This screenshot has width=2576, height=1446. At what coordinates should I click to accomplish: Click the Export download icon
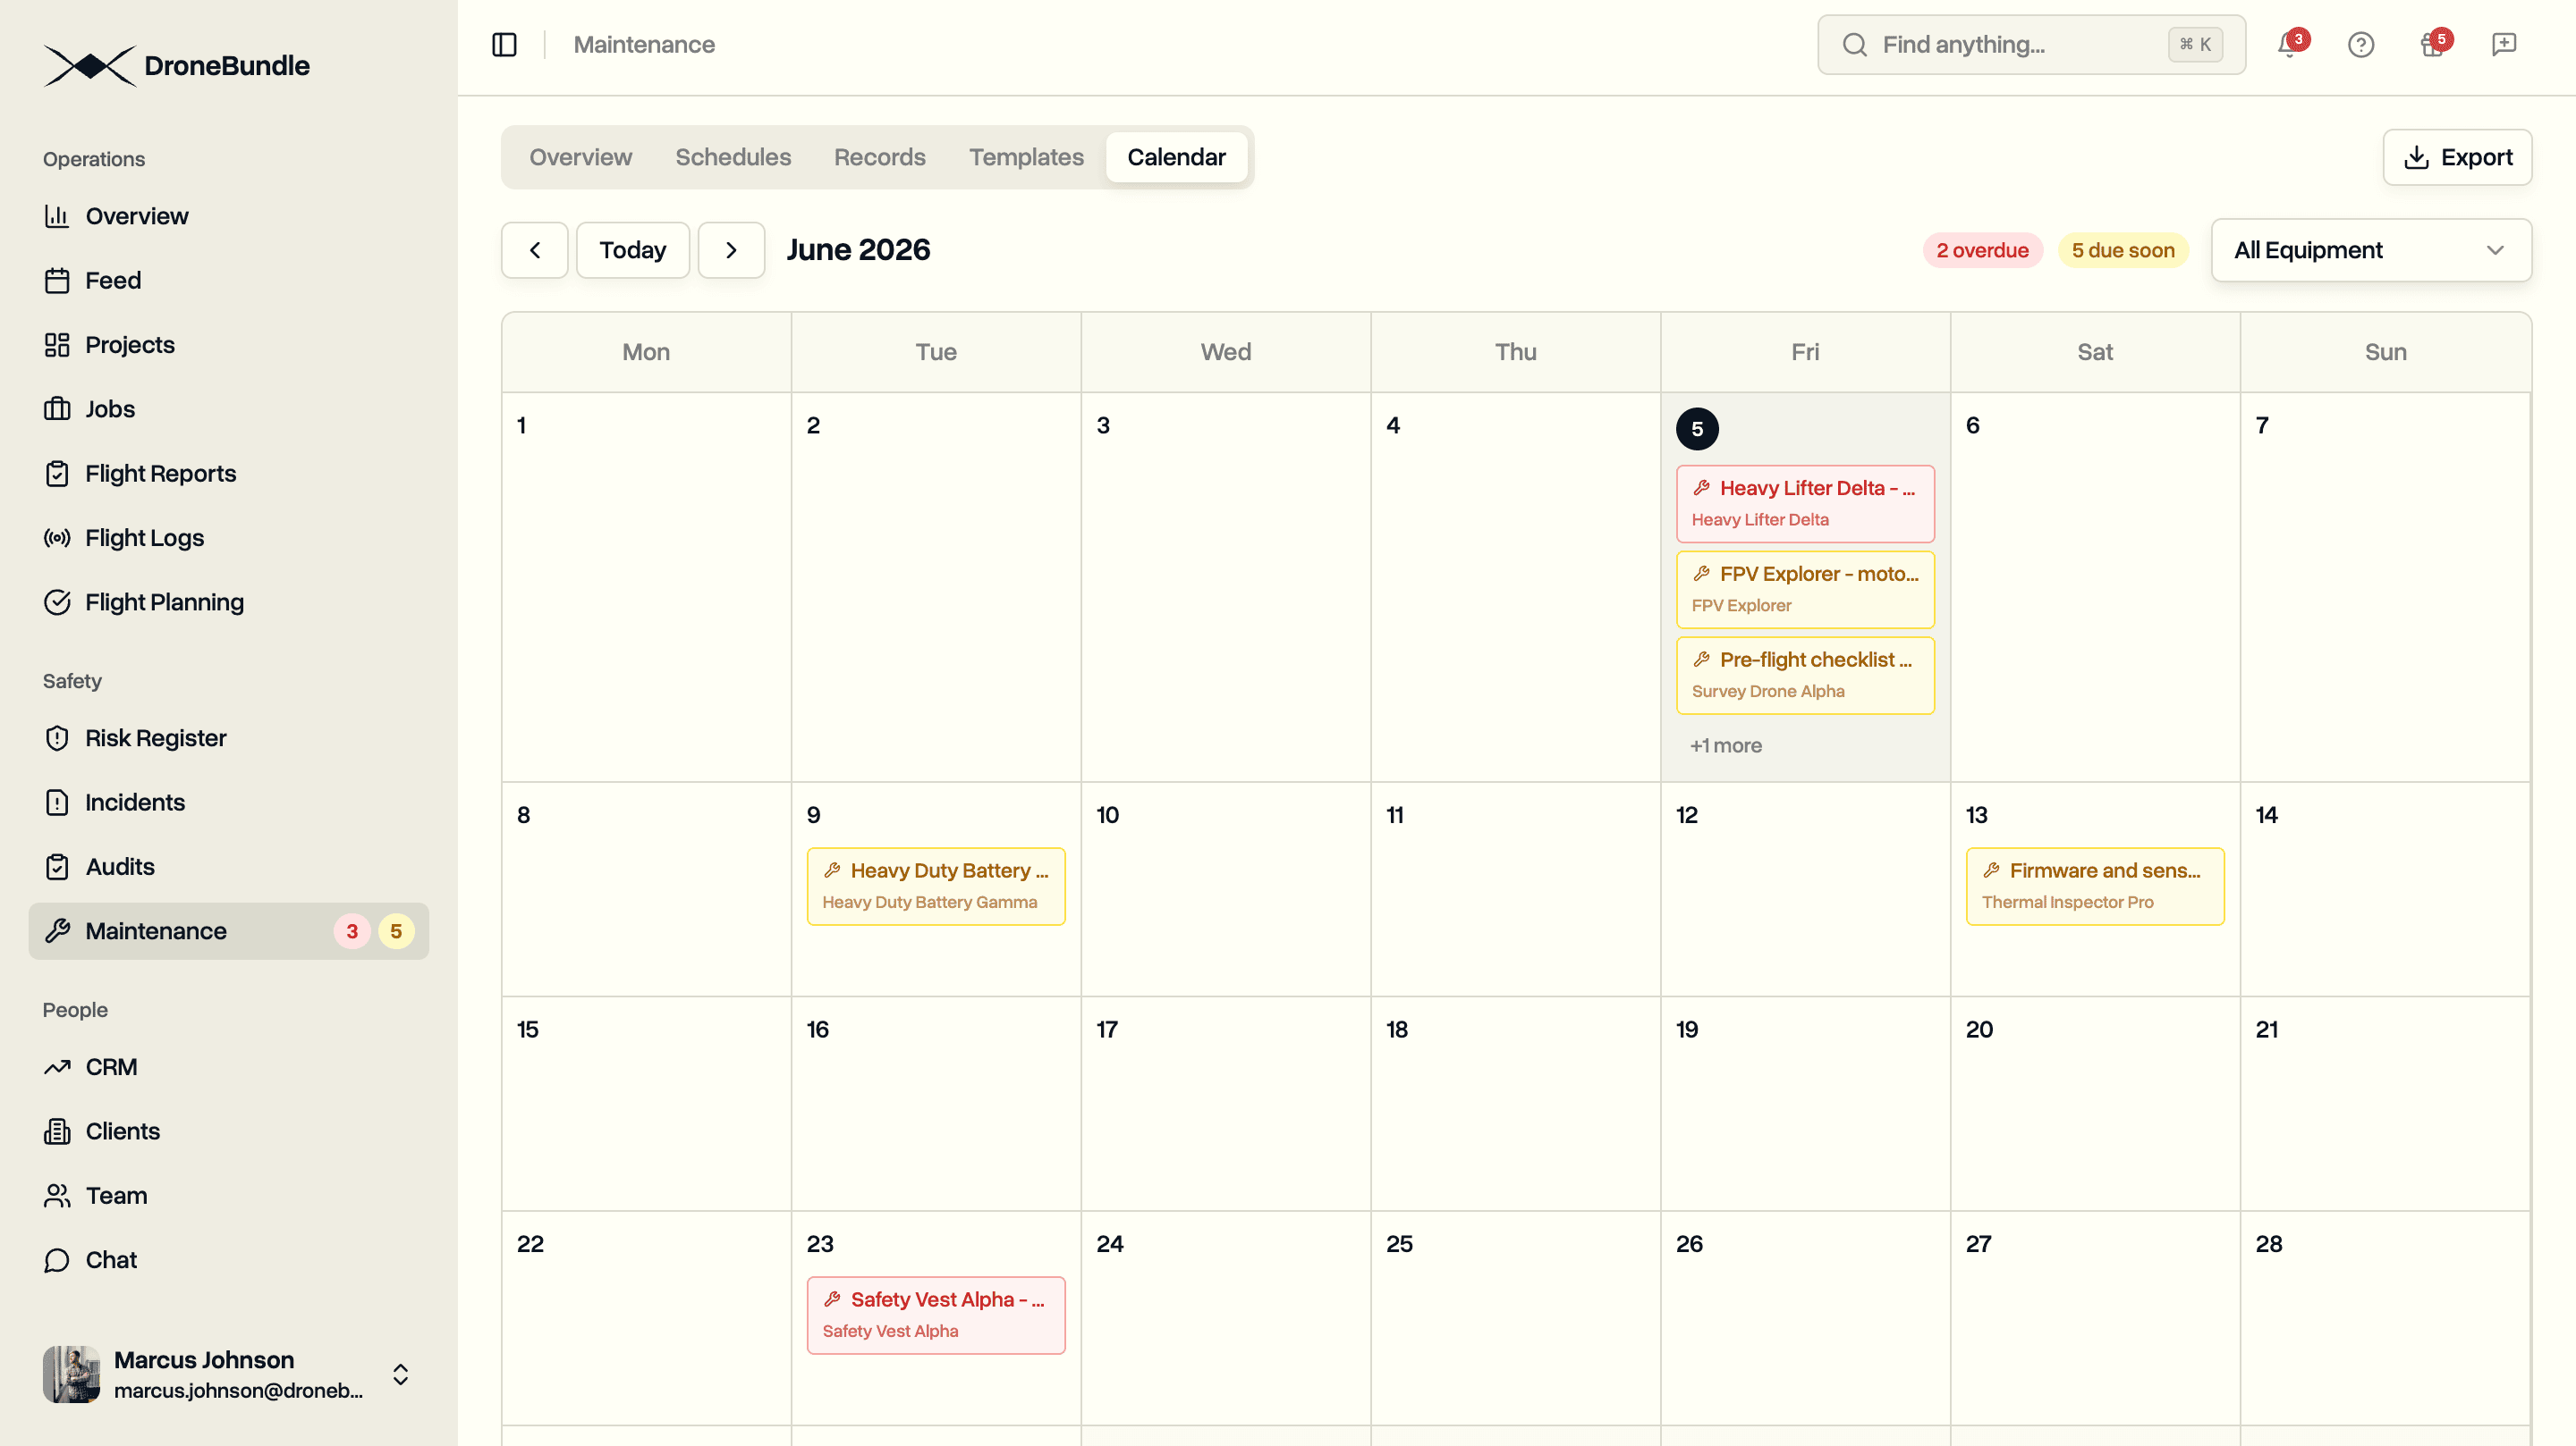click(x=2416, y=157)
